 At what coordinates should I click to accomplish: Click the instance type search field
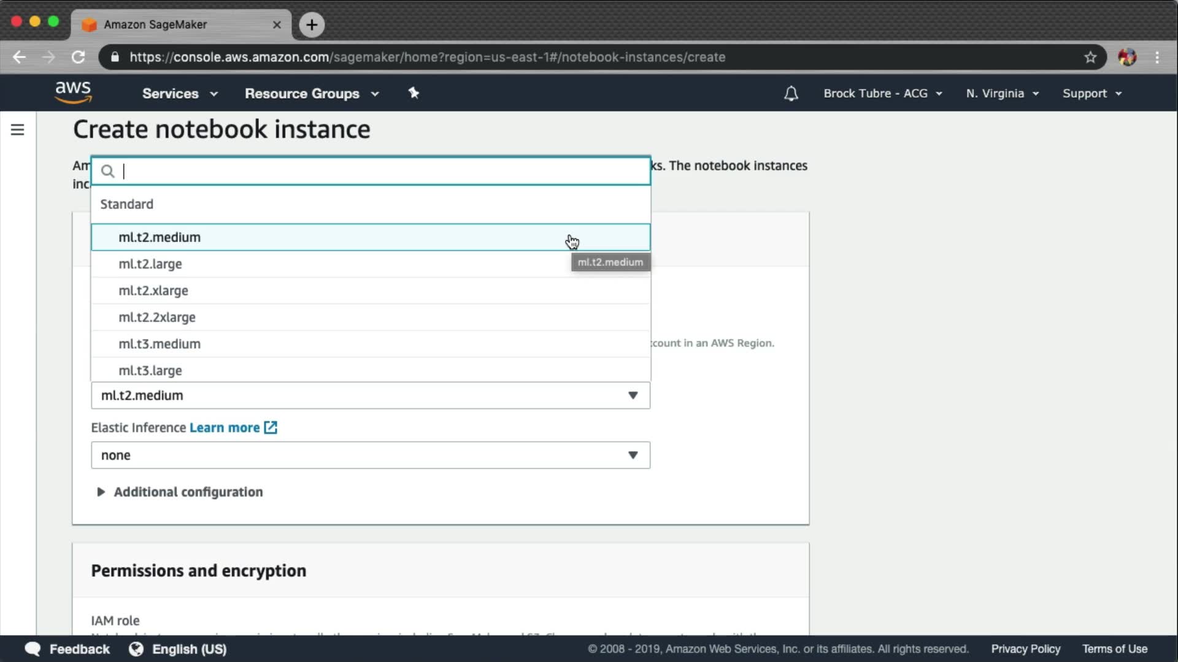coord(380,172)
